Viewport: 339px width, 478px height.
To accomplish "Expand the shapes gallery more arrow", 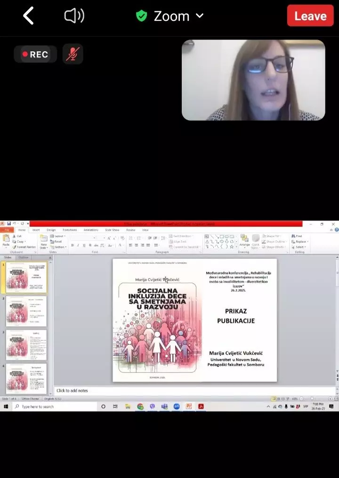I will (x=237, y=247).
